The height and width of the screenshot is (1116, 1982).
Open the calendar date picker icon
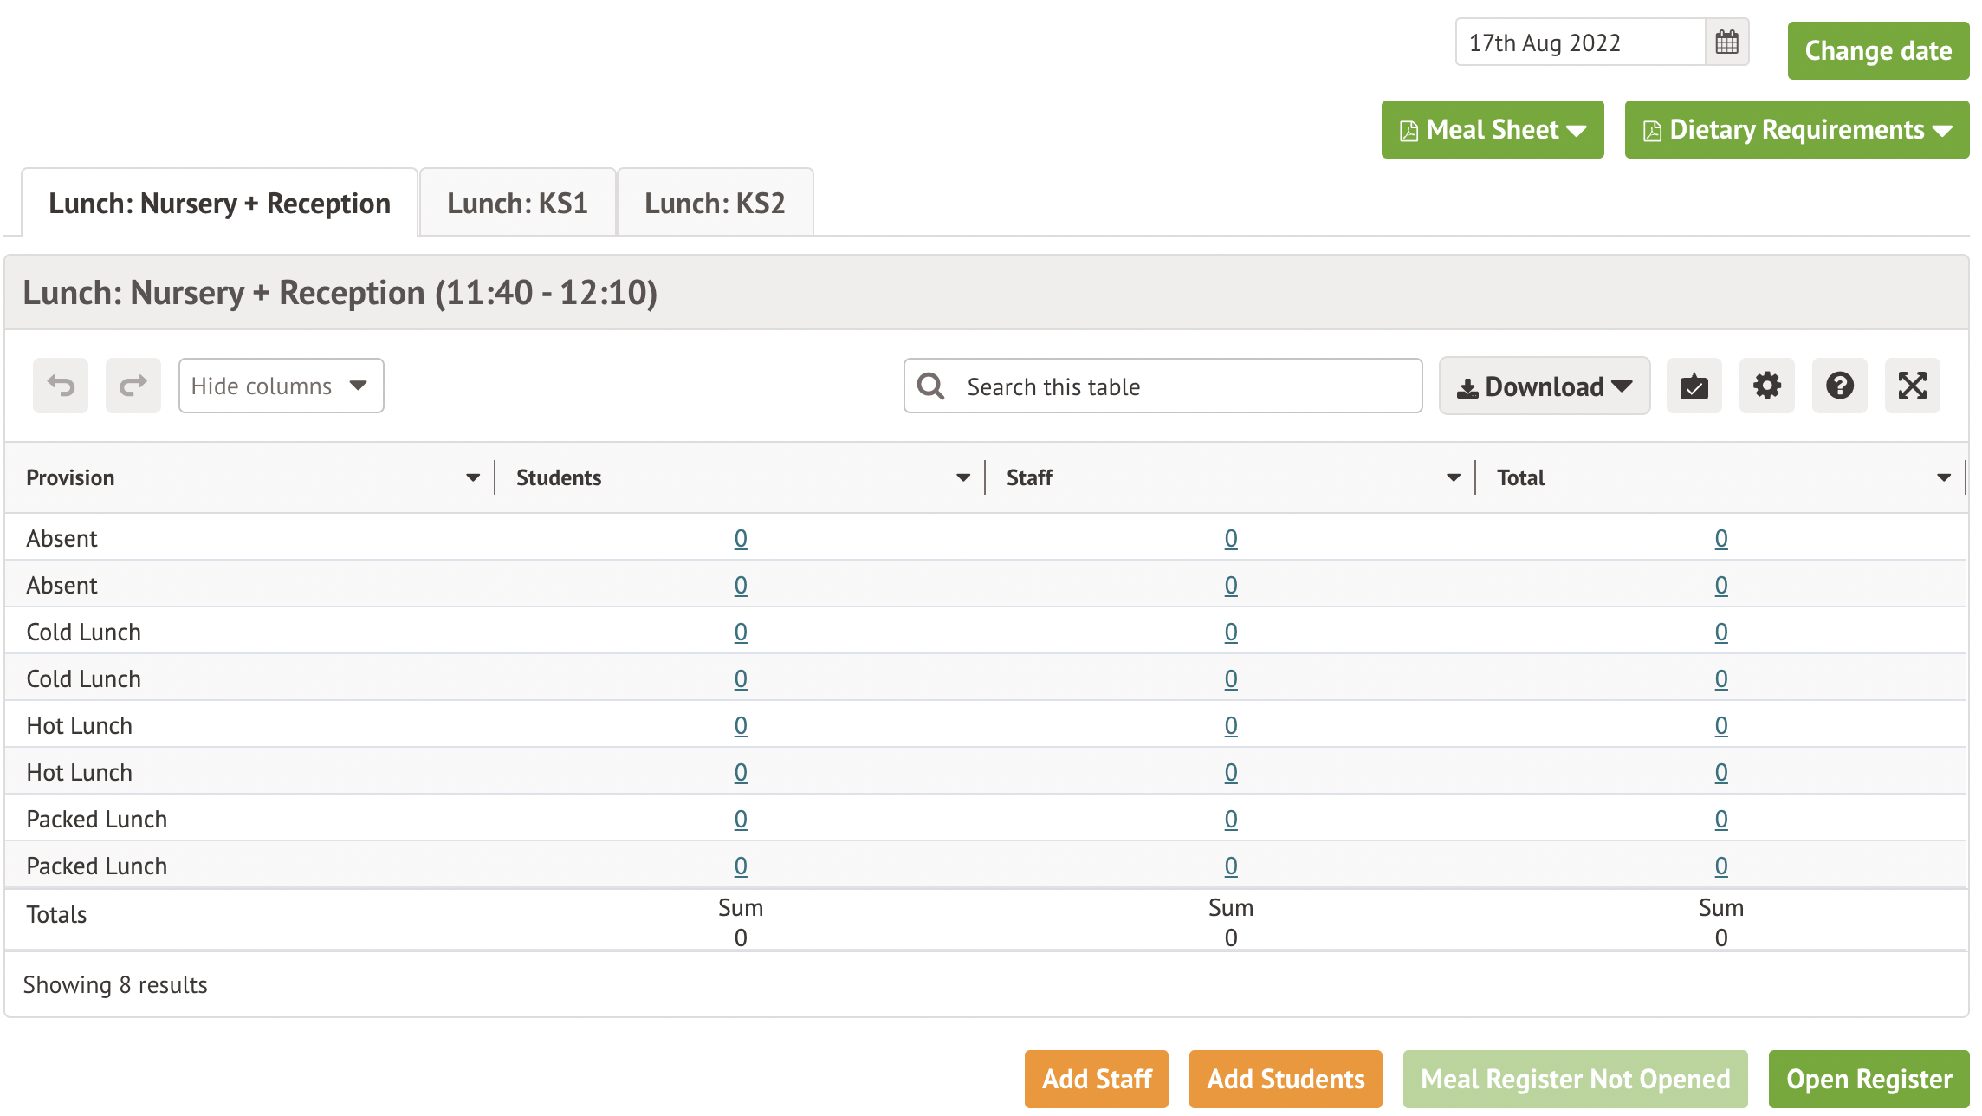[x=1726, y=42]
